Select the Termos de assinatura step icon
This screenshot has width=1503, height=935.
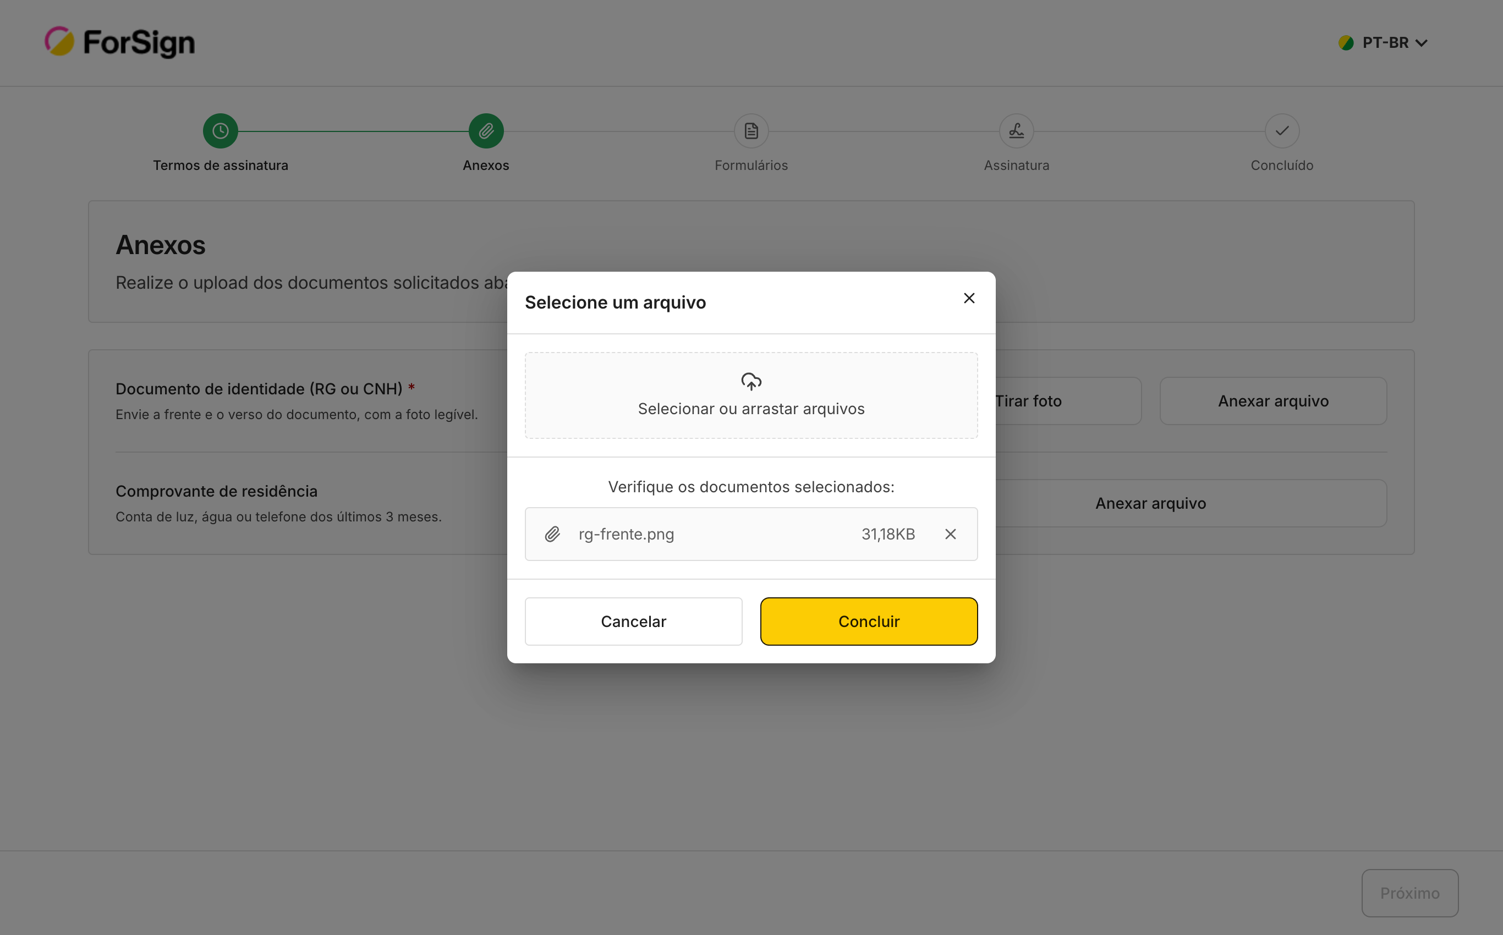tap(220, 130)
